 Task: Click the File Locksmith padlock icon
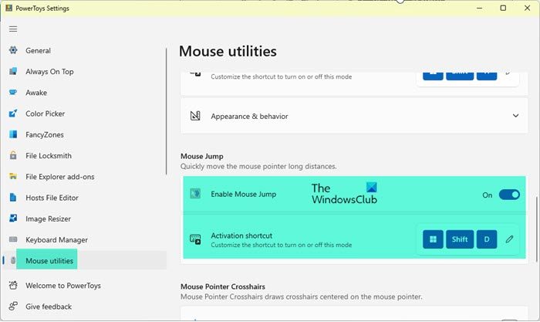(13, 155)
